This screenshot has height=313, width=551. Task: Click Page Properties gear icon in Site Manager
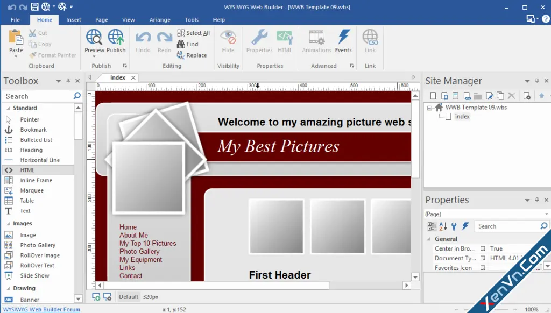click(527, 96)
